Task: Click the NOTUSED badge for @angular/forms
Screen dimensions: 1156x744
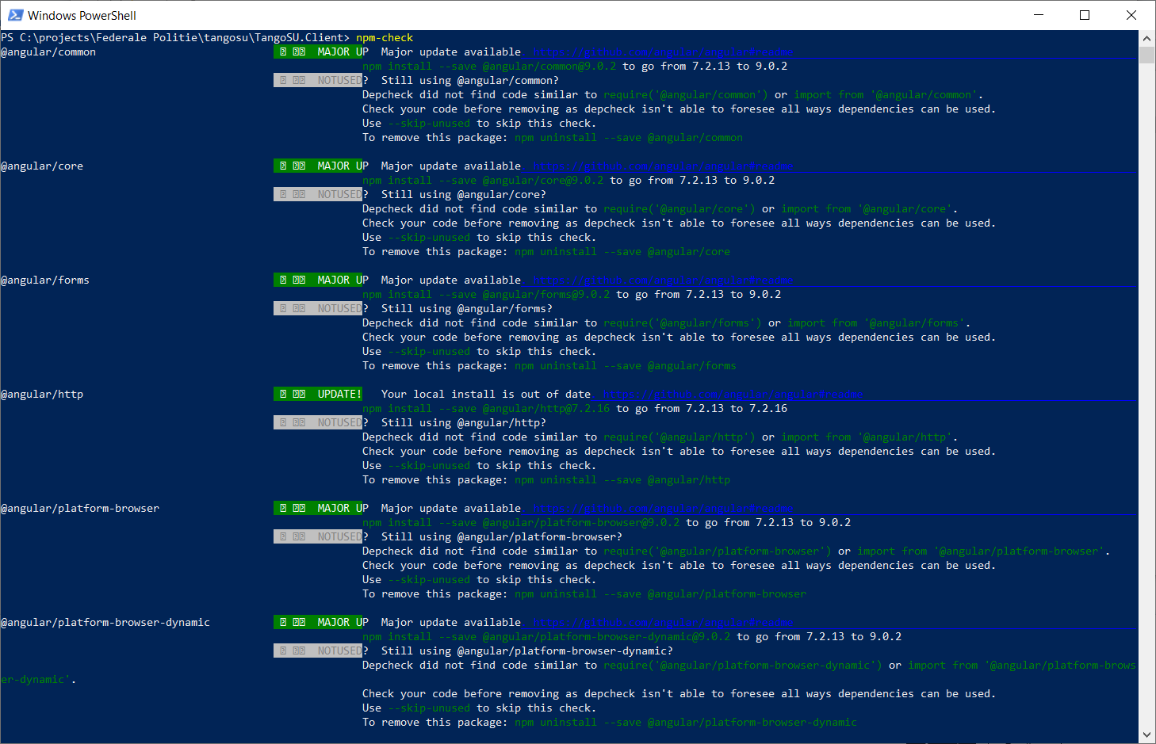Action: pos(318,308)
